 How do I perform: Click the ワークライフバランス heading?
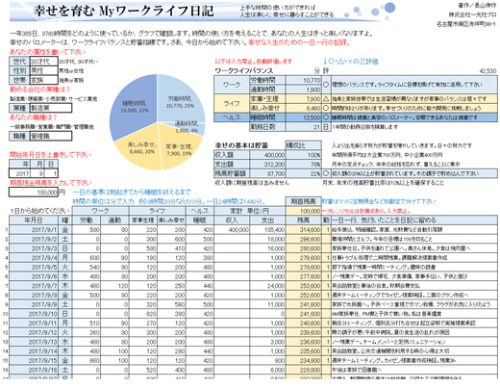pos(244,70)
